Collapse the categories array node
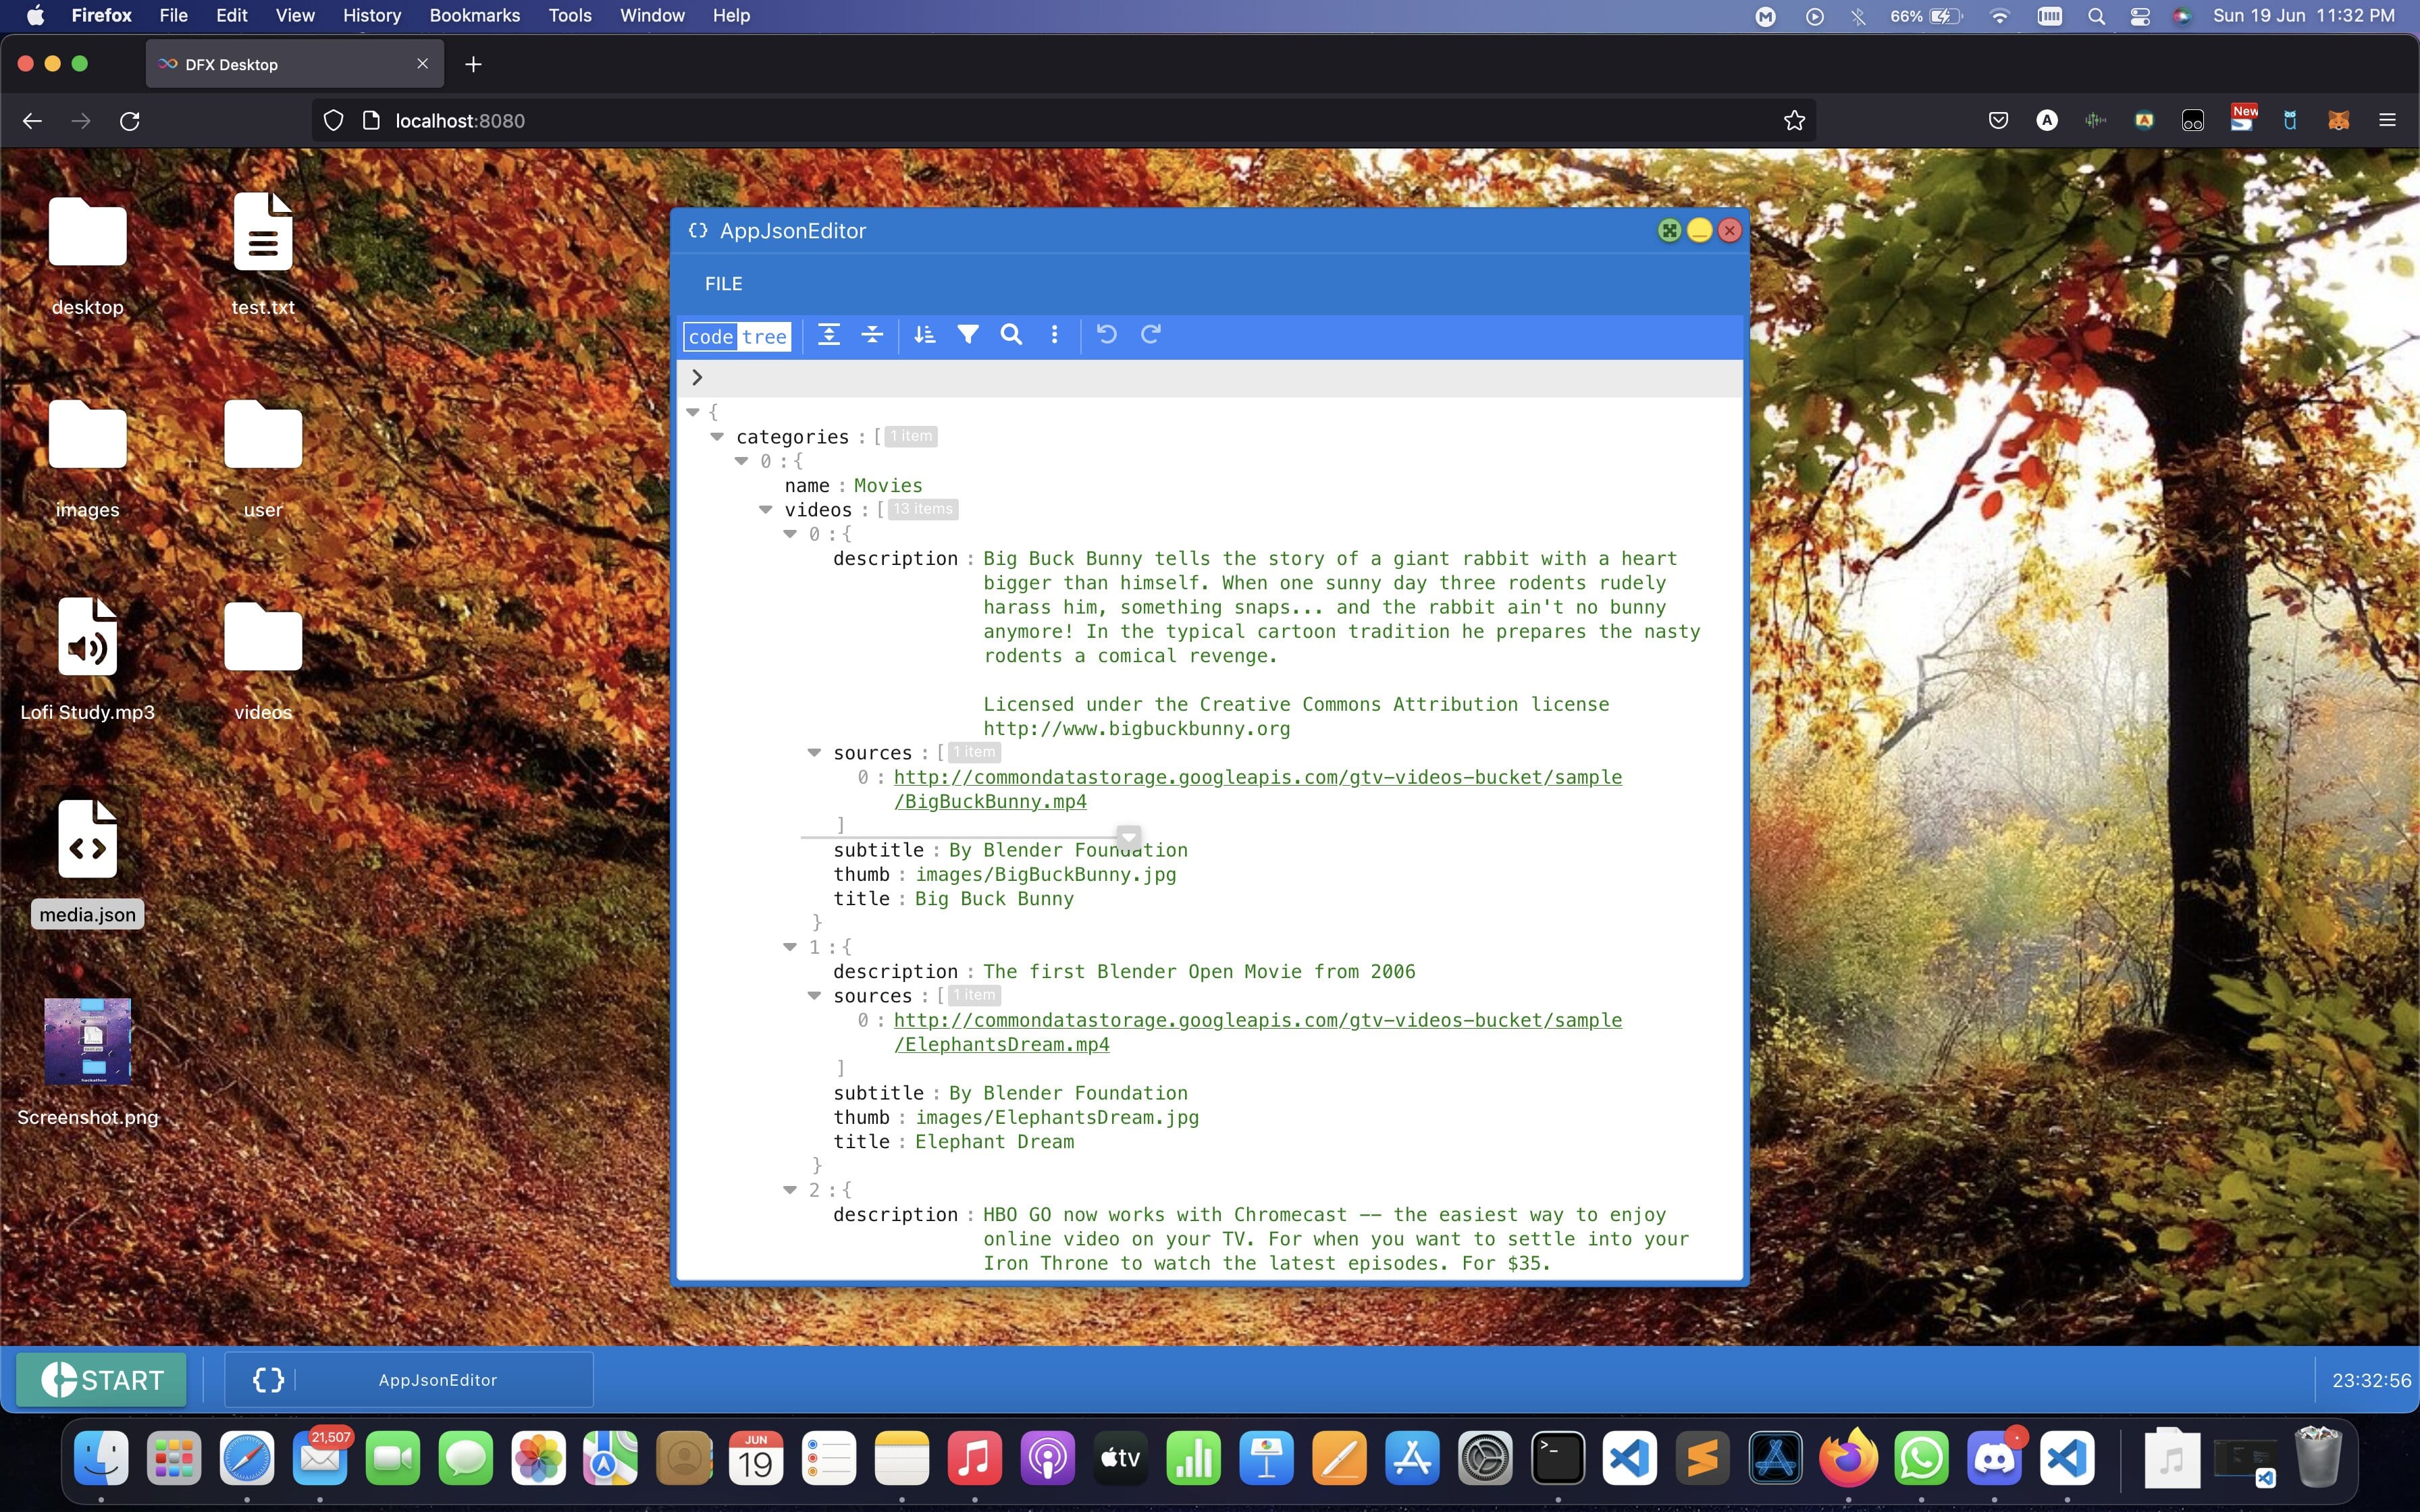This screenshot has width=2420, height=1512. click(x=717, y=436)
